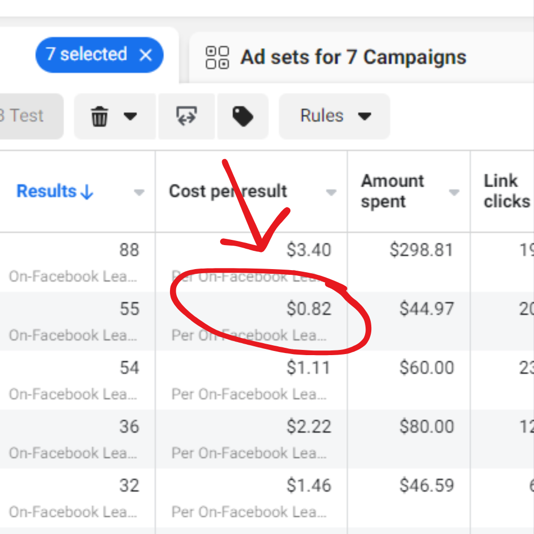Click the 88 results value
Image resolution: width=534 pixels, height=534 pixels.
[129, 250]
